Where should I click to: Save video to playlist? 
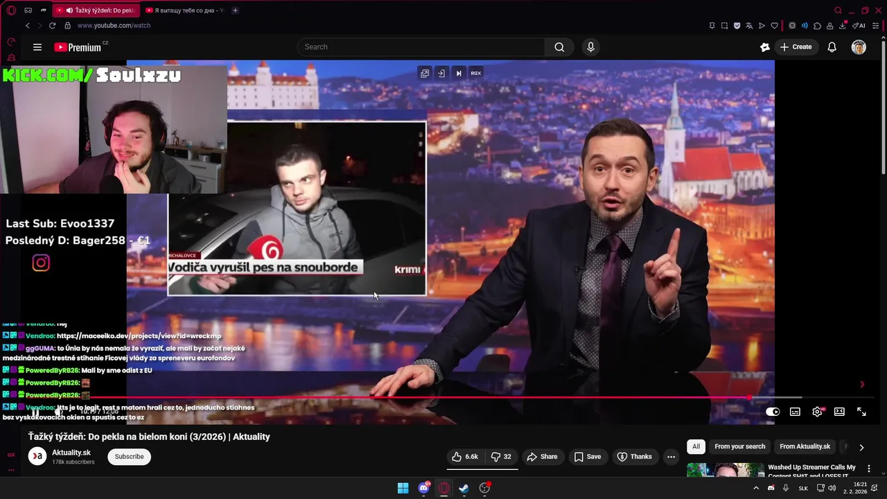point(587,457)
